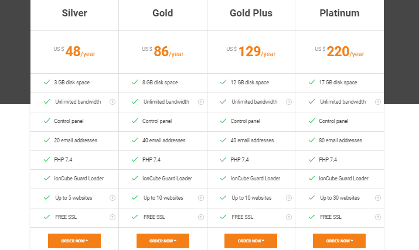This screenshot has height=250, width=419.
Task: Click help icon for Gold Plus Up to 10 websites
Action: (289, 198)
